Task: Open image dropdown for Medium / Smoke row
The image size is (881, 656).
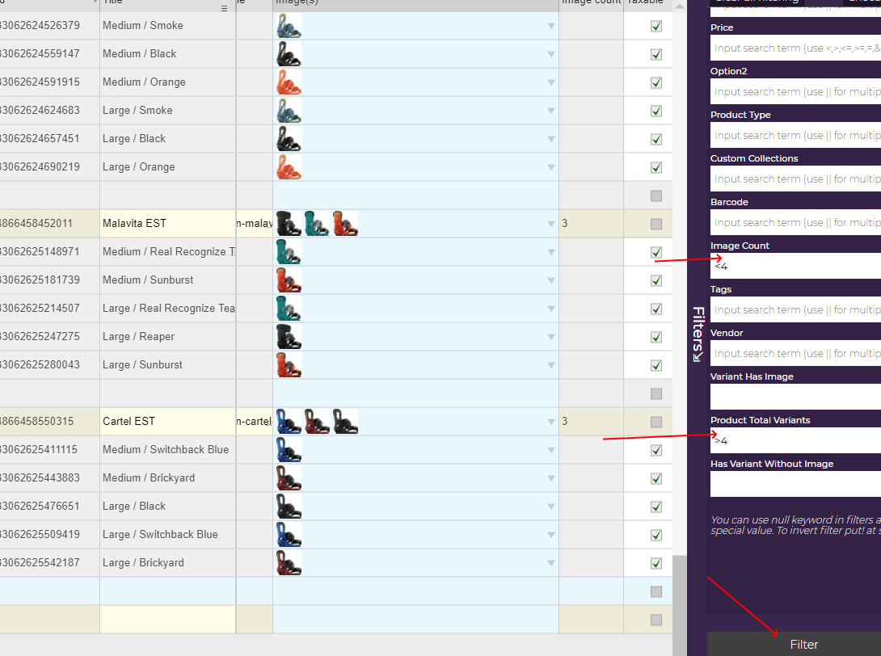Action: click(551, 26)
